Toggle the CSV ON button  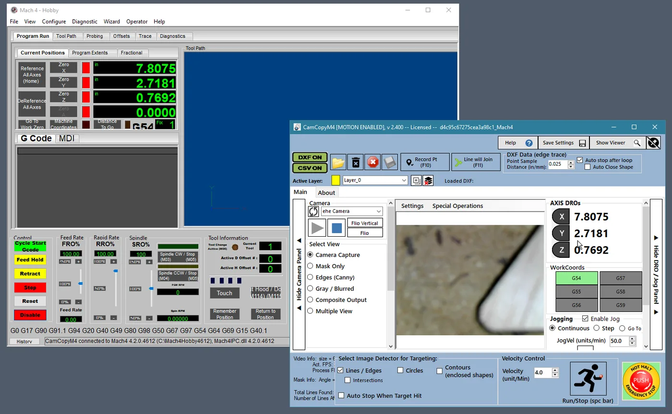(x=310, y=168)
